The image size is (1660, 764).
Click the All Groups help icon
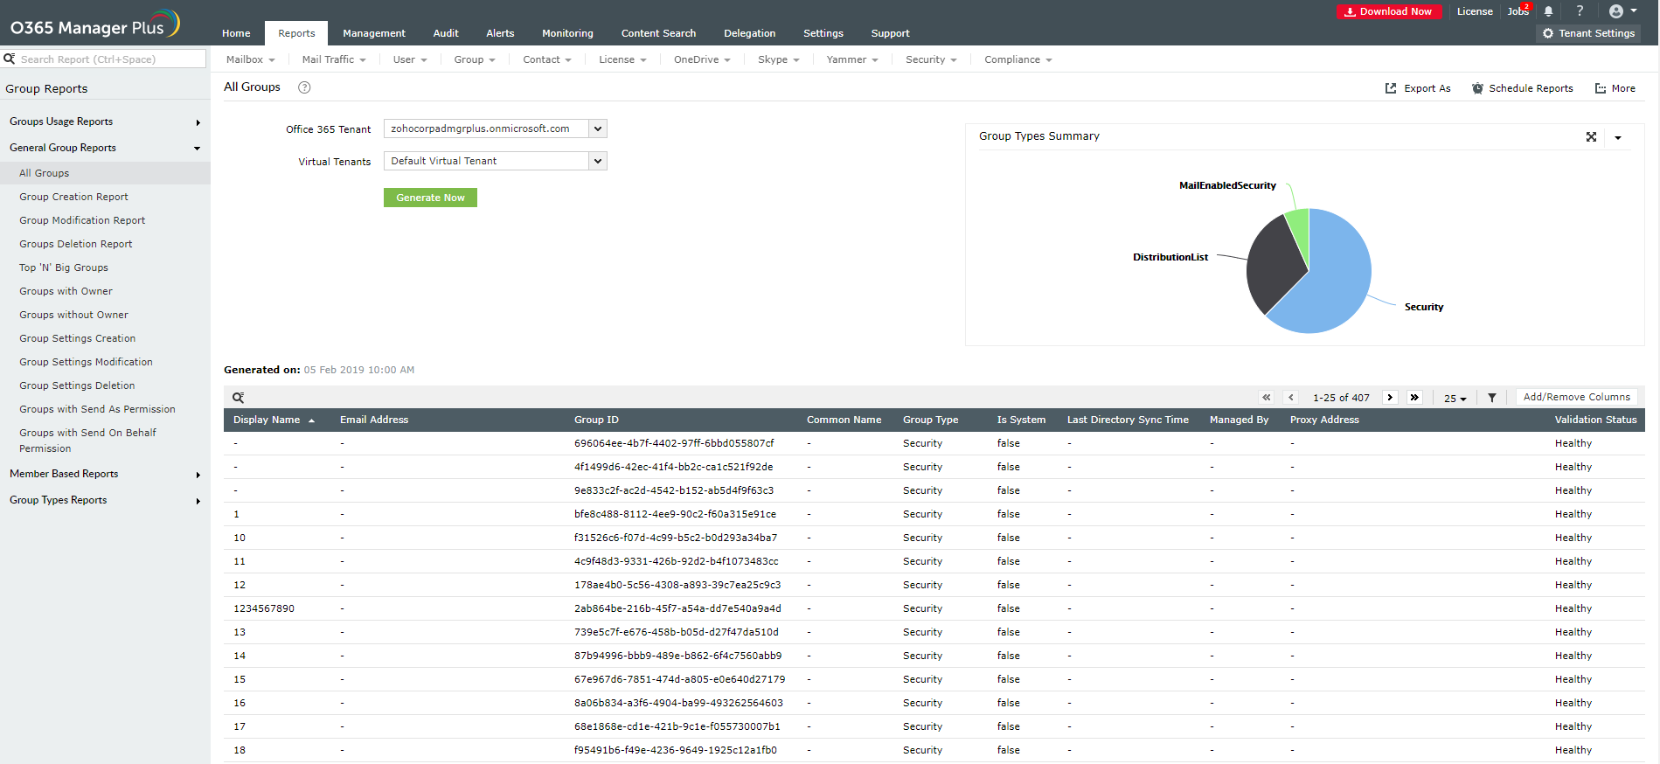point(304,87)
